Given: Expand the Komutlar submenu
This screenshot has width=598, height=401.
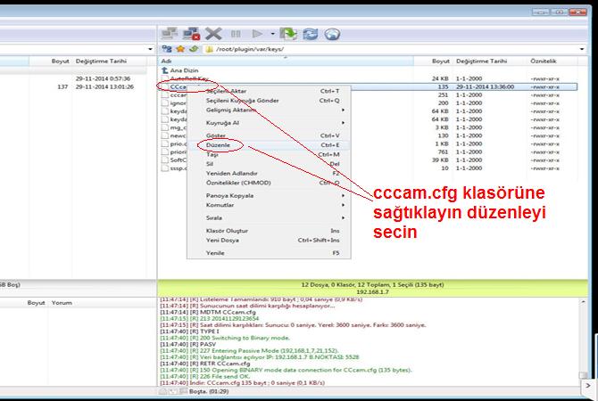Looking at the screenshot, I should tap(269, 205).
